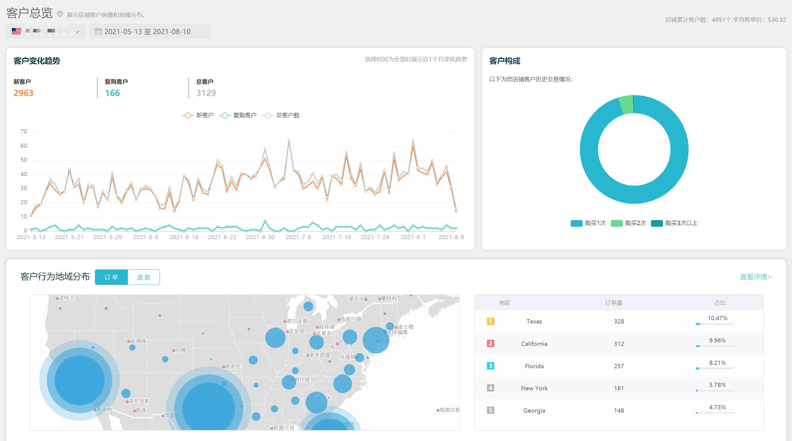The image size is (792, 441).
Task: Click the gray rank 5 badge for Georgia
Action: [x=490, y=410]
